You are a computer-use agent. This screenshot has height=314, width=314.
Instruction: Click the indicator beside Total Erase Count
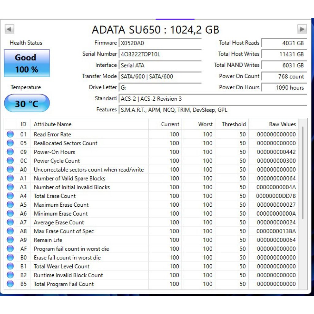click(x=10, y=196)
